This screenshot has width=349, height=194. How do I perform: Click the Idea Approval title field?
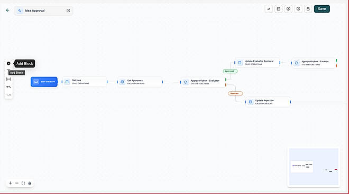pyautogui.click(x=44, y=11)
